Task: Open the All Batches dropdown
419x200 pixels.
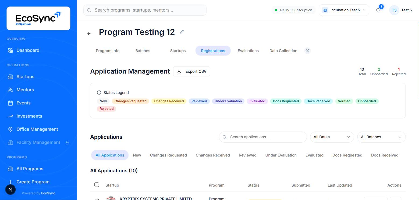Action: pos(381,137)
